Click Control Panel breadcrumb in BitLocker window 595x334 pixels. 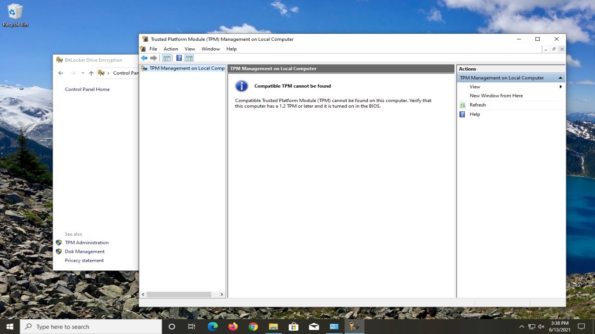click(126, 73)
